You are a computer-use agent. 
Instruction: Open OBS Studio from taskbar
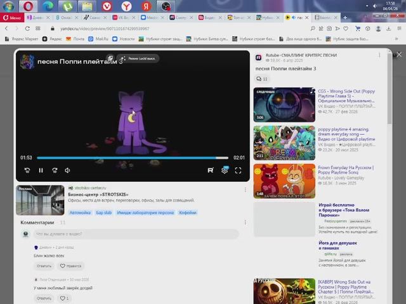[x=166, y=6]
